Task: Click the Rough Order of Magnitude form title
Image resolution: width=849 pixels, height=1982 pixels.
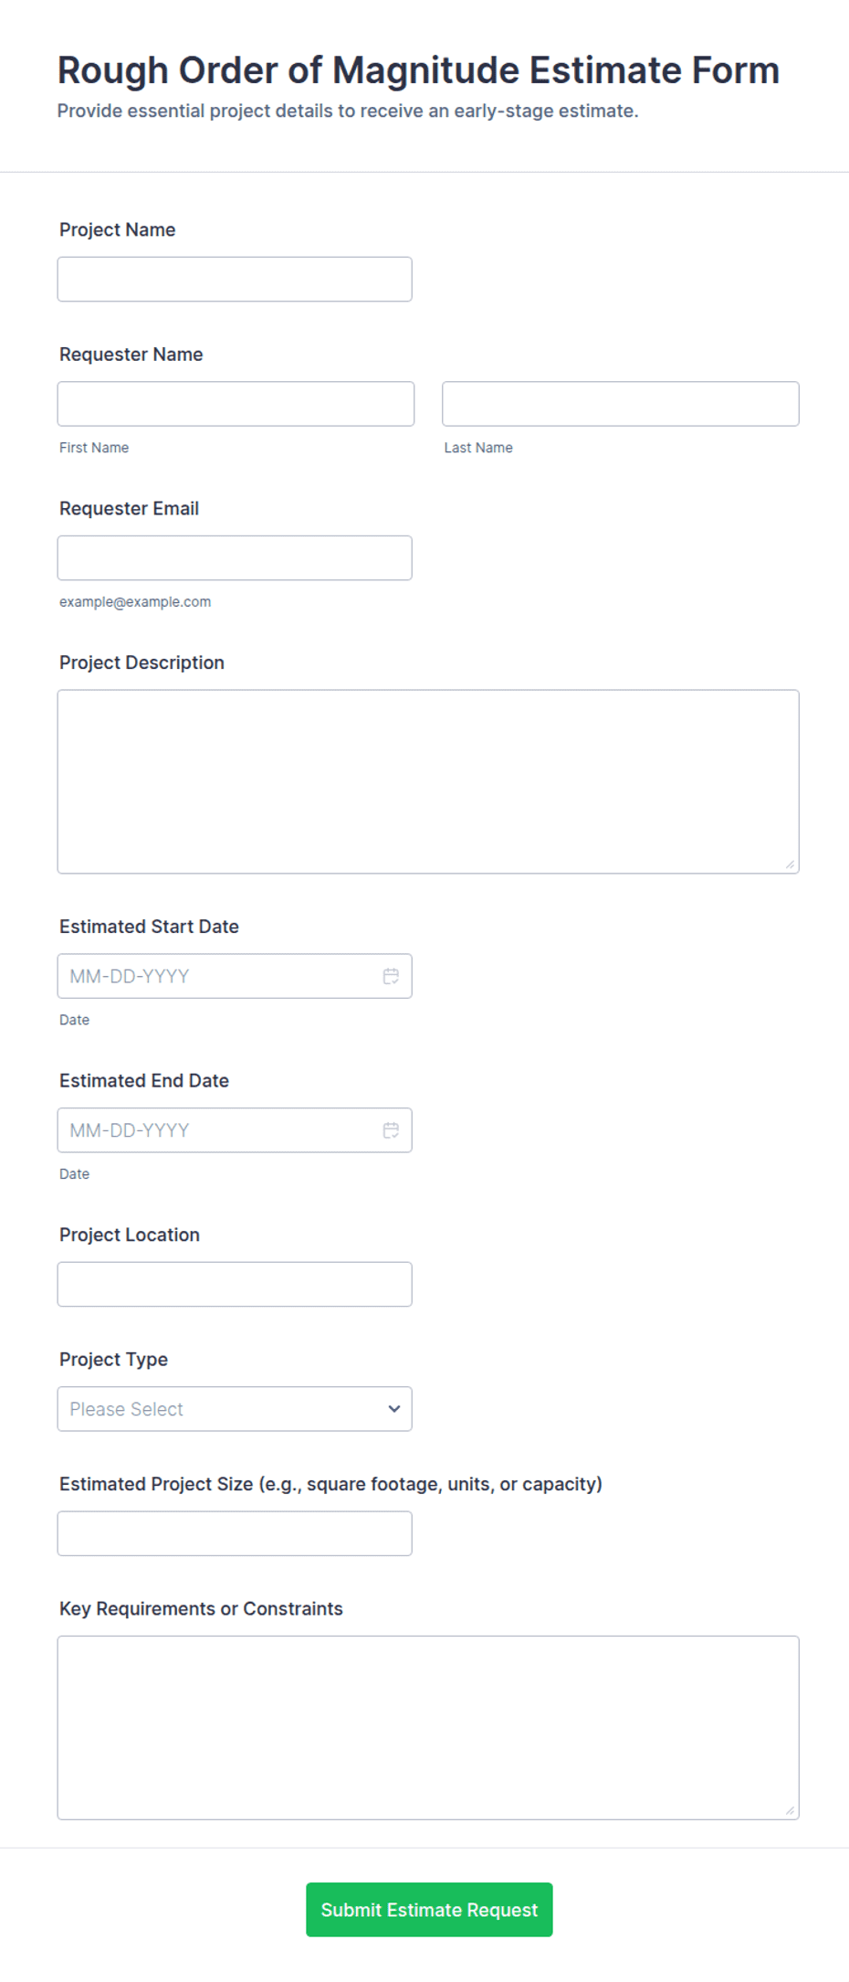Action: point(418,70)
